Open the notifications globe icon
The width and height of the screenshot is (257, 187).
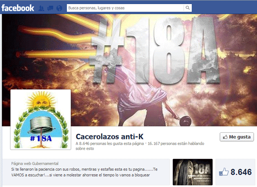59,8
